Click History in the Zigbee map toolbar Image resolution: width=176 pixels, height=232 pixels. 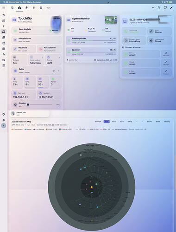coord(167,122)
